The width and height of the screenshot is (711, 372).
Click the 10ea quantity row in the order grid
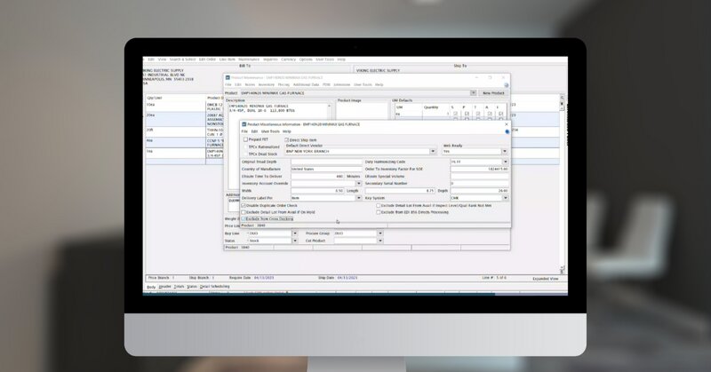pos(174,107)
